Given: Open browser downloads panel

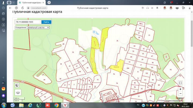Looking at the screenshot, I should tap(190, 8).
